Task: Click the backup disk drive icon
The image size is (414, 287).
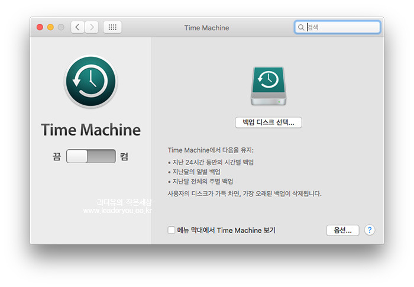Action: 269,86
